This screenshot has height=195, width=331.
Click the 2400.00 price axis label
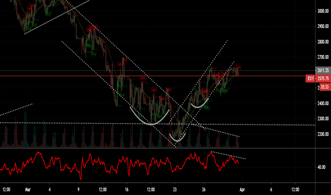(x=323, y=103)
